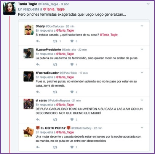This screenshot has height=154, width=155.
Task: Like the EL OSITO PORKY tweet
Action: click(x=72, y=147)
